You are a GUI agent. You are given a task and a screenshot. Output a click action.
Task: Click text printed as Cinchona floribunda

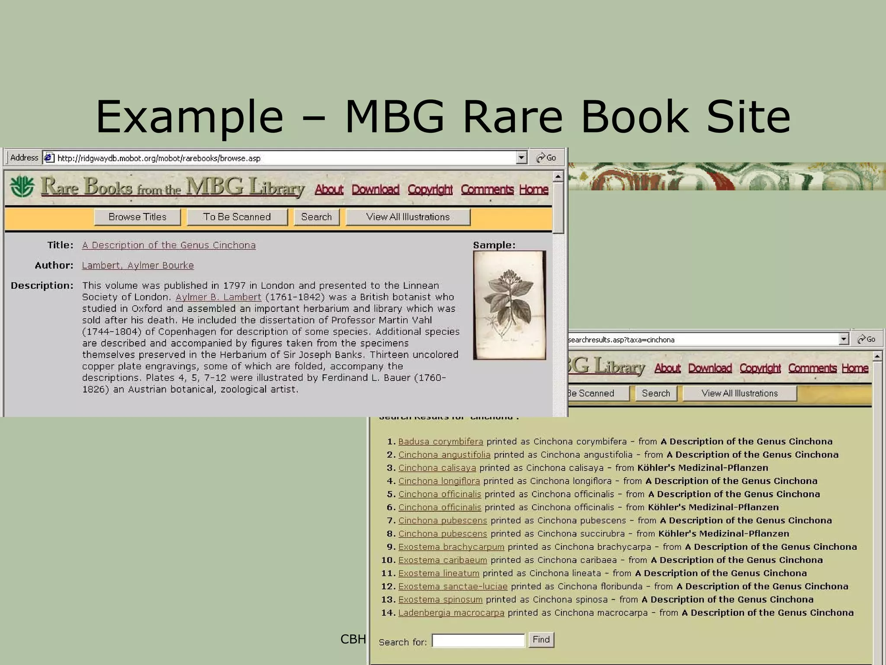(x=577, y=587)
